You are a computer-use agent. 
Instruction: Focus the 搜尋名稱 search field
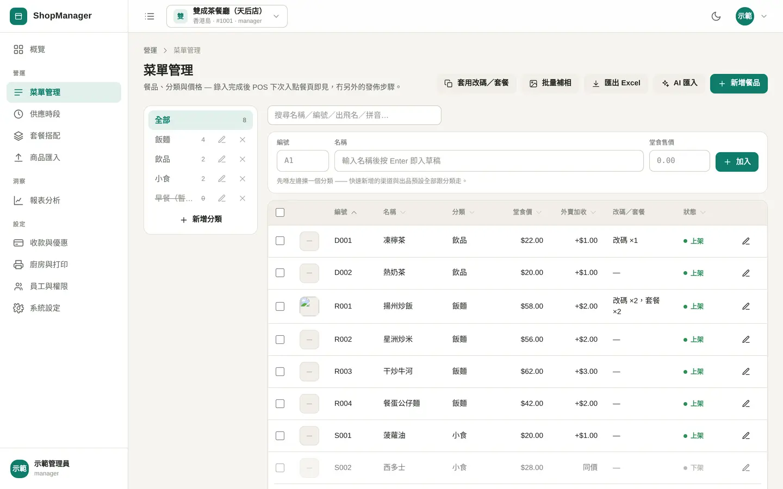[355, 115]
